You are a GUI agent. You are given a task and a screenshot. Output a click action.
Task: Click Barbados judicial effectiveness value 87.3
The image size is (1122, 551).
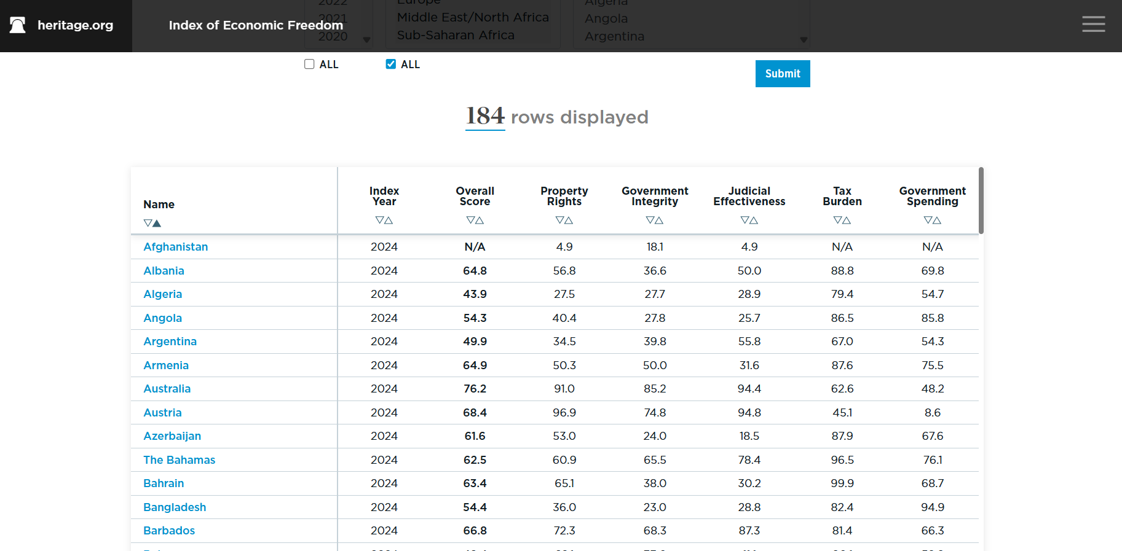tap(749, 531)
